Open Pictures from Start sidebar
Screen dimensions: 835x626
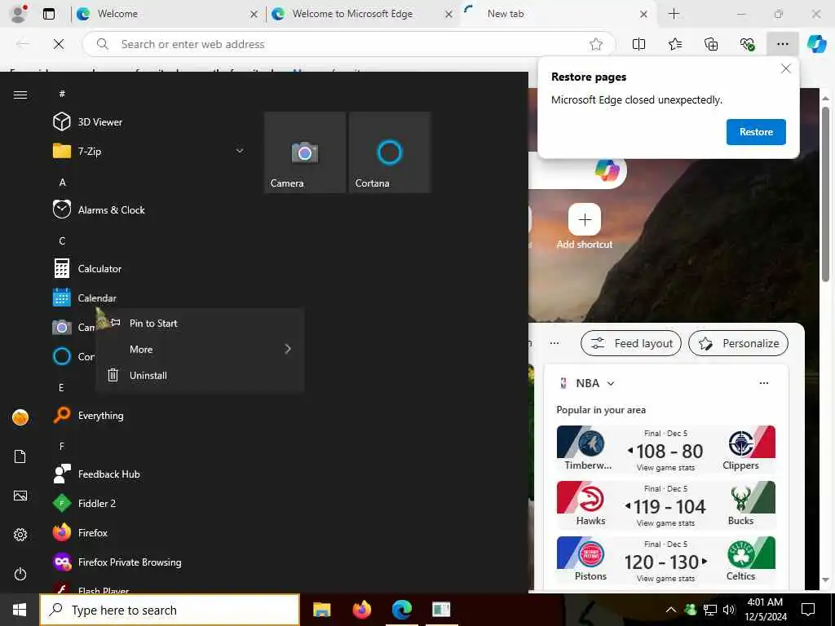pyautogui.click(x=20, y=496)
